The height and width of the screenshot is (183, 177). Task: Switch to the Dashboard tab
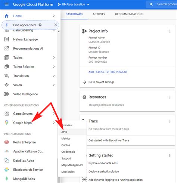click(74, 14)
